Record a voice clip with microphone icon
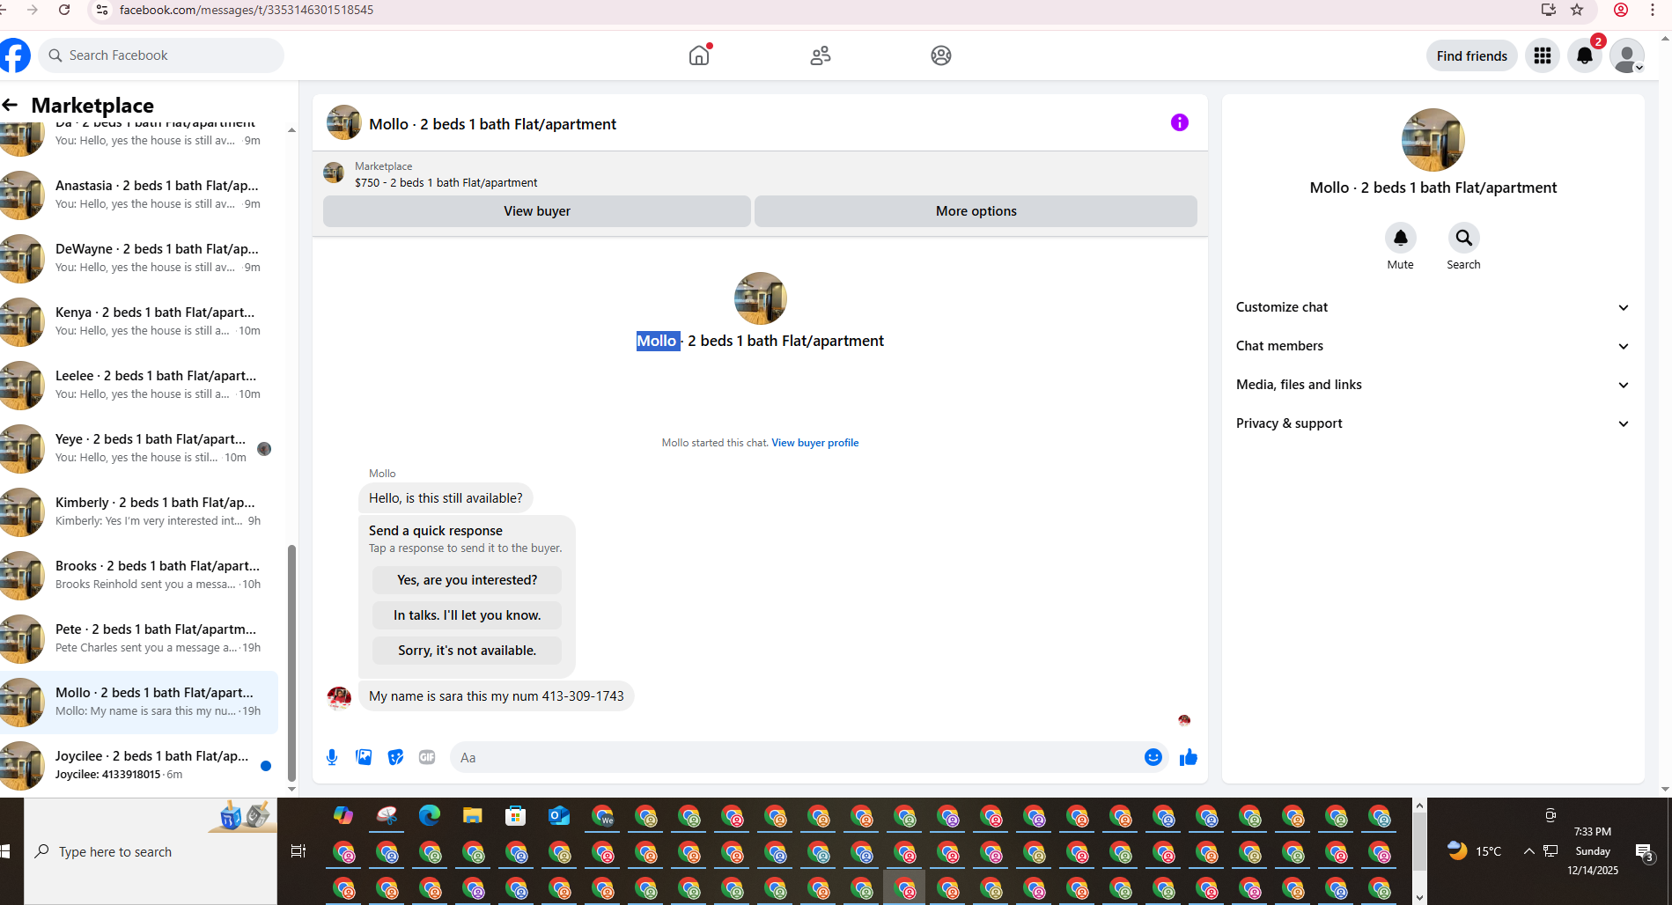 tap(332, 757)
